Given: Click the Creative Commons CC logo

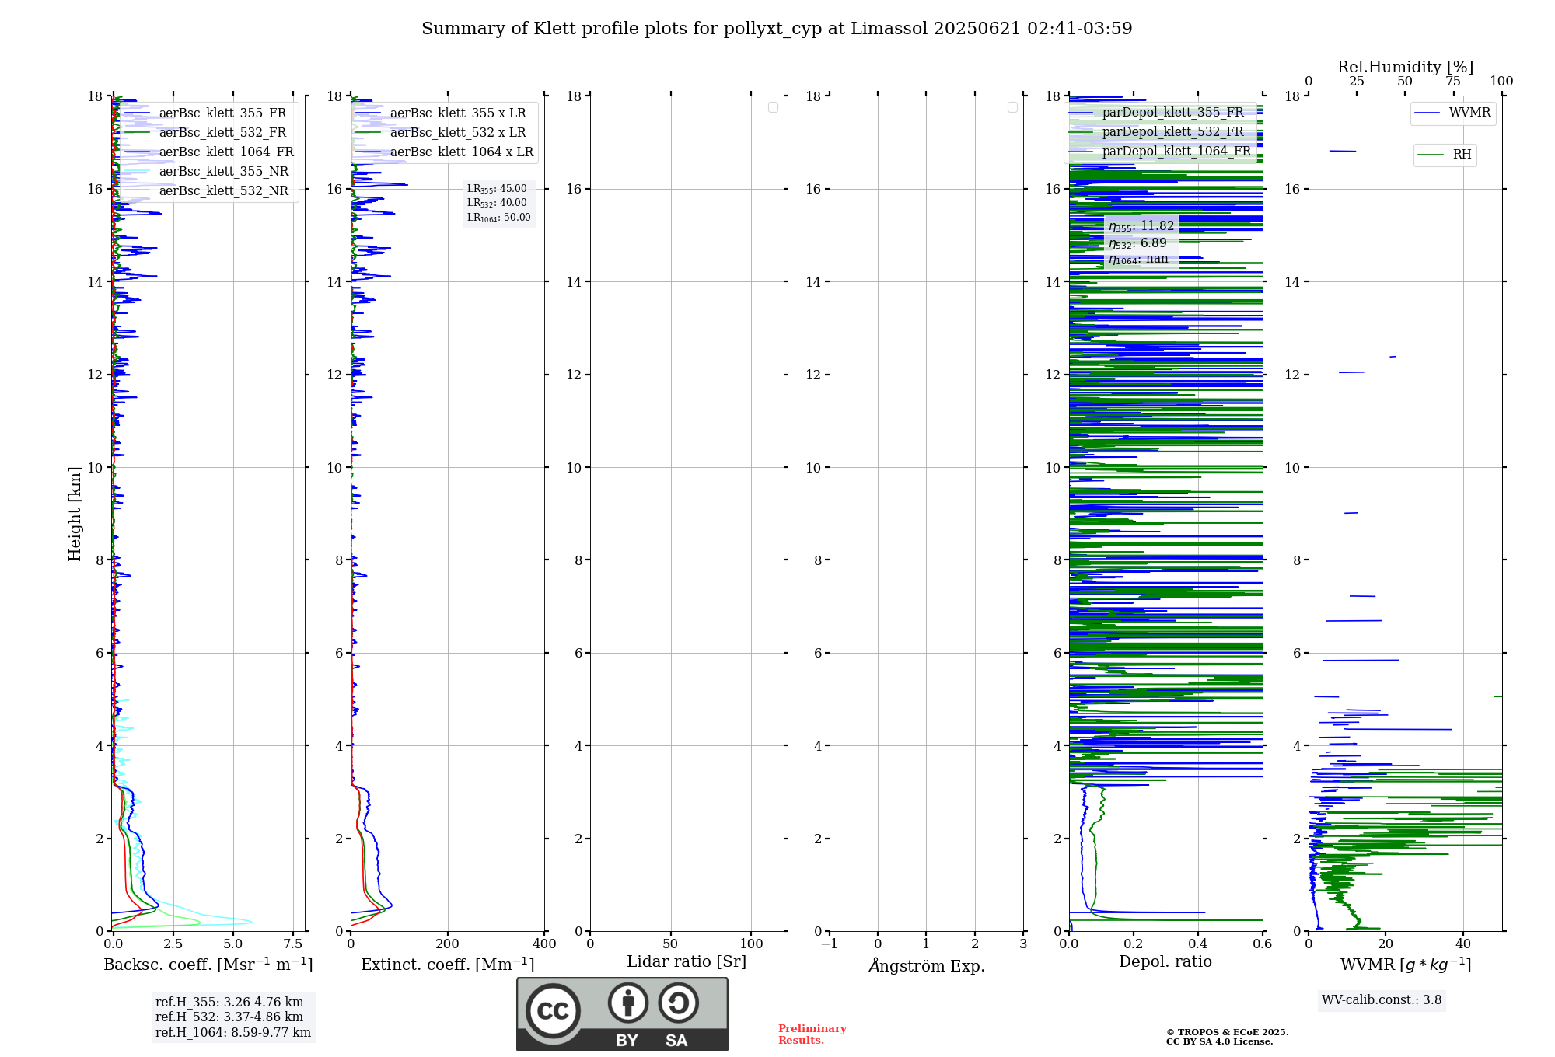Looking at the screenshot, I should point(553,1010).
